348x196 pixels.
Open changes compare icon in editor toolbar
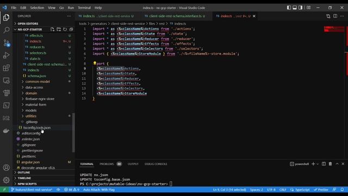[328, 16]
